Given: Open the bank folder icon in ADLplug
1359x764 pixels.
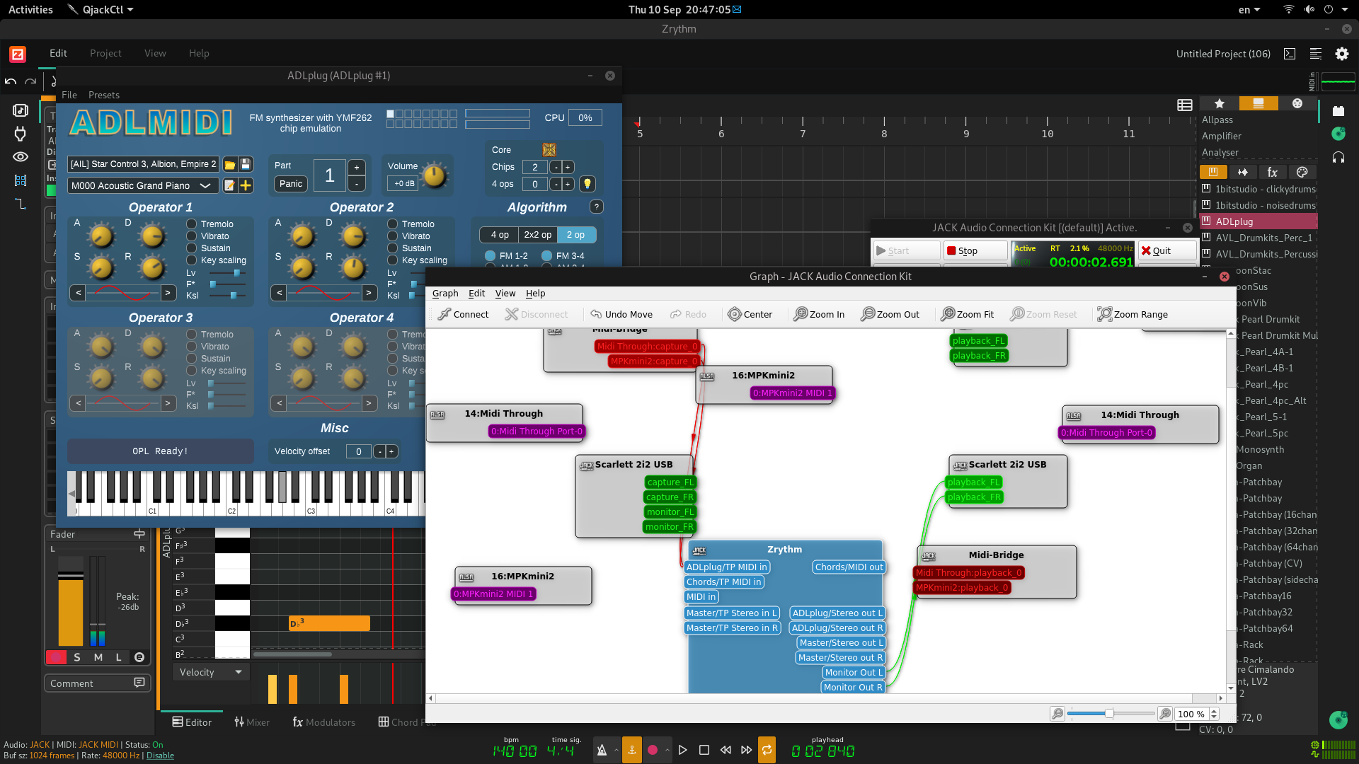Looking at the screenshot, I should tap(229, 164).
